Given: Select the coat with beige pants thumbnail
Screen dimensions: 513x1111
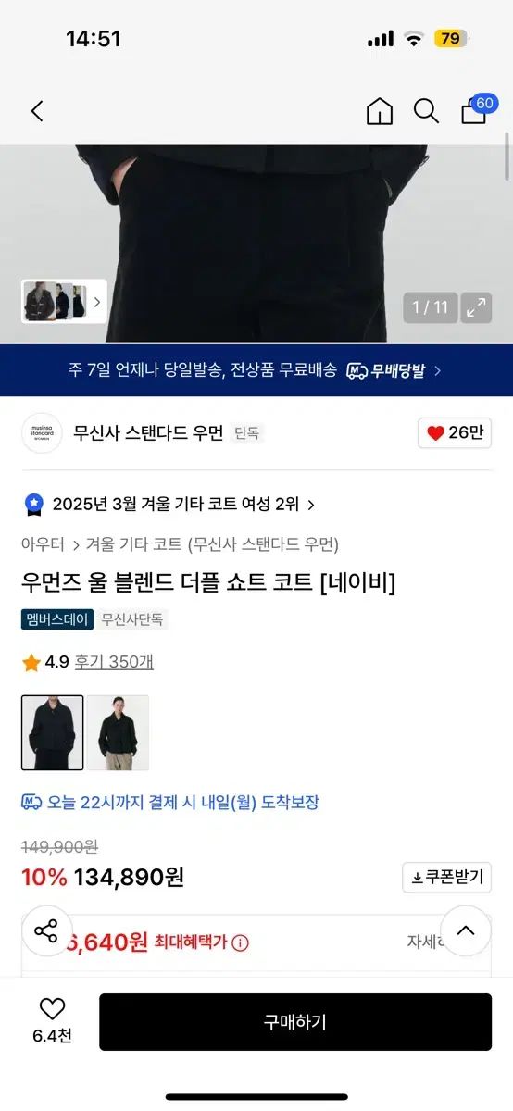Looking at the screenshot, I should coord(118,733).
